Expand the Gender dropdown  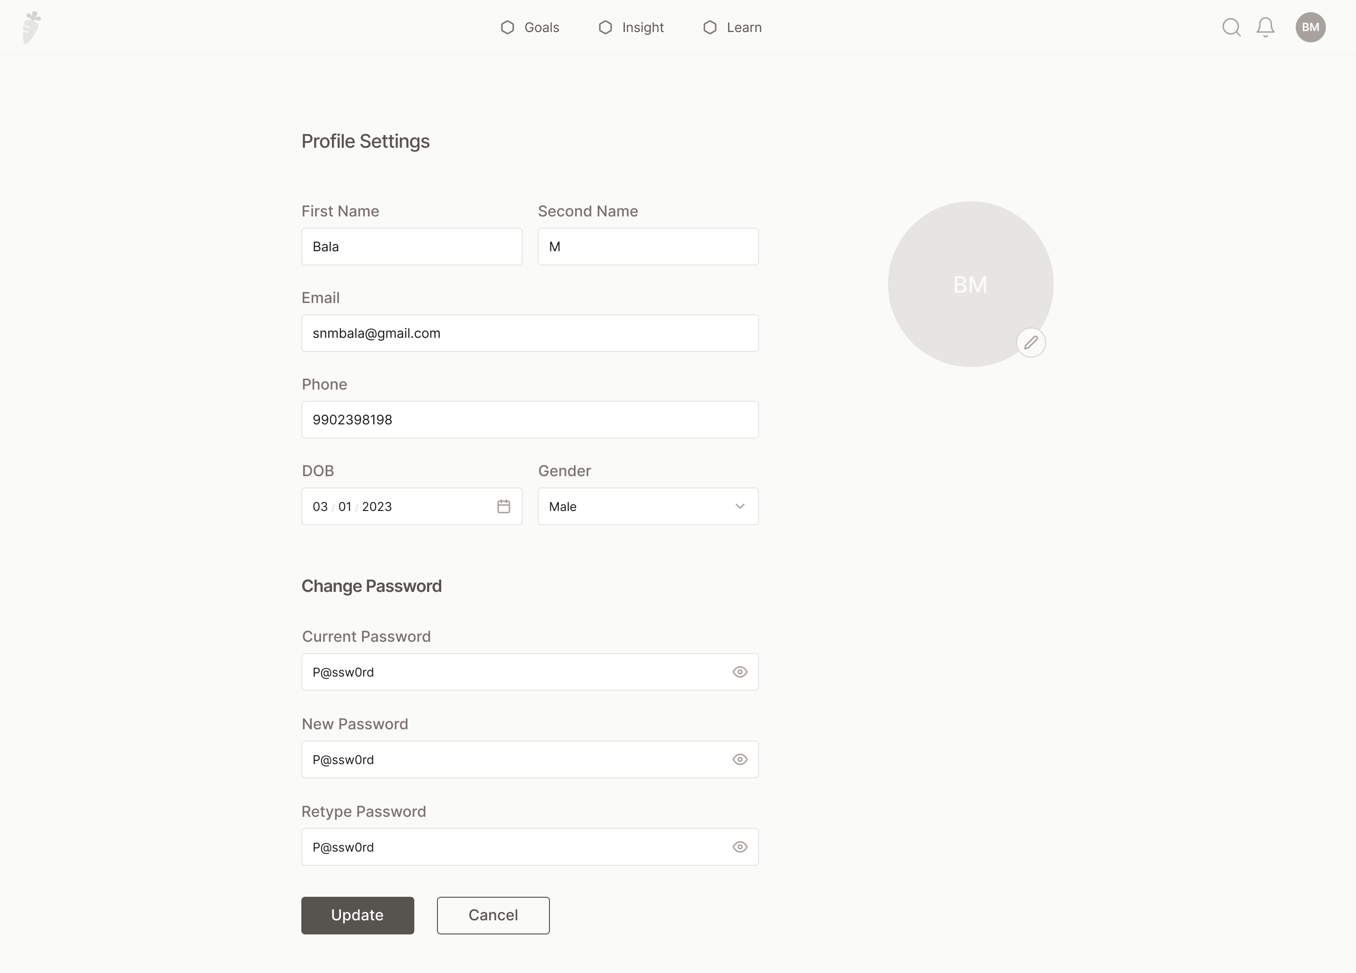[647, 507]
